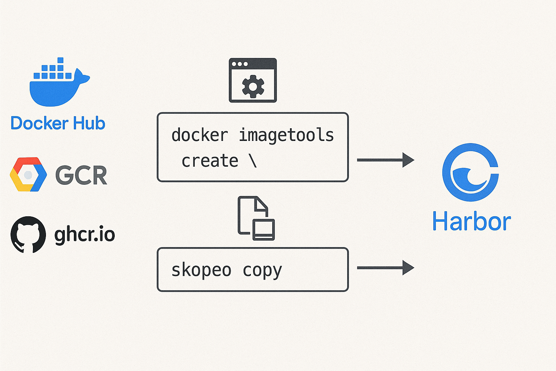556x371 pixels.
Task: Click the ghcr.io text label
Action: 85,235
